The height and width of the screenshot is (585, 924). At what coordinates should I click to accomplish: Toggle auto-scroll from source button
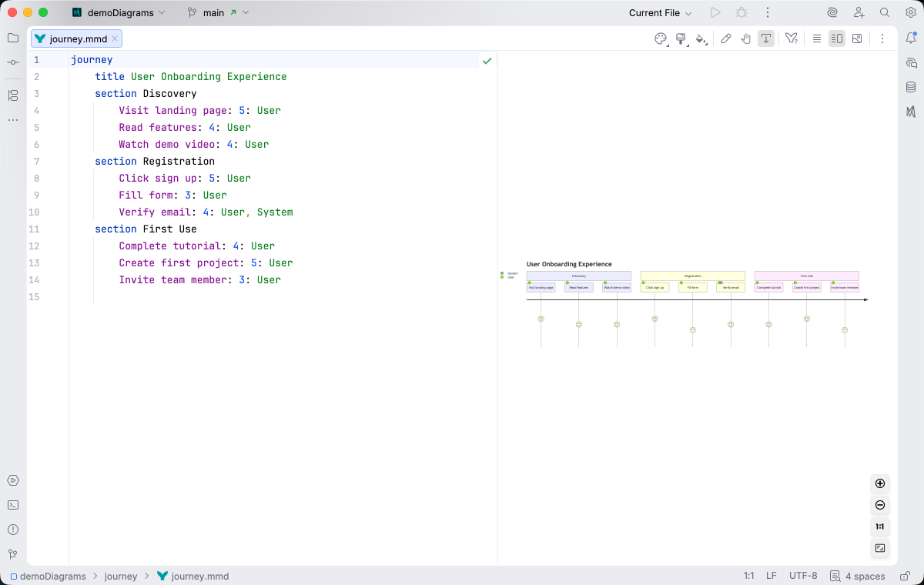click(x=766, y=38)
